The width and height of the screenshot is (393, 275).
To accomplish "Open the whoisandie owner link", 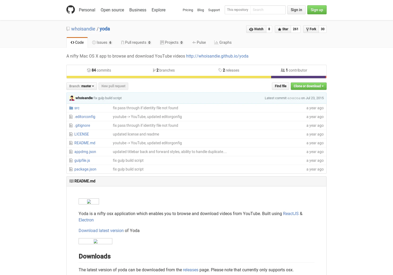I will point(83,29).
